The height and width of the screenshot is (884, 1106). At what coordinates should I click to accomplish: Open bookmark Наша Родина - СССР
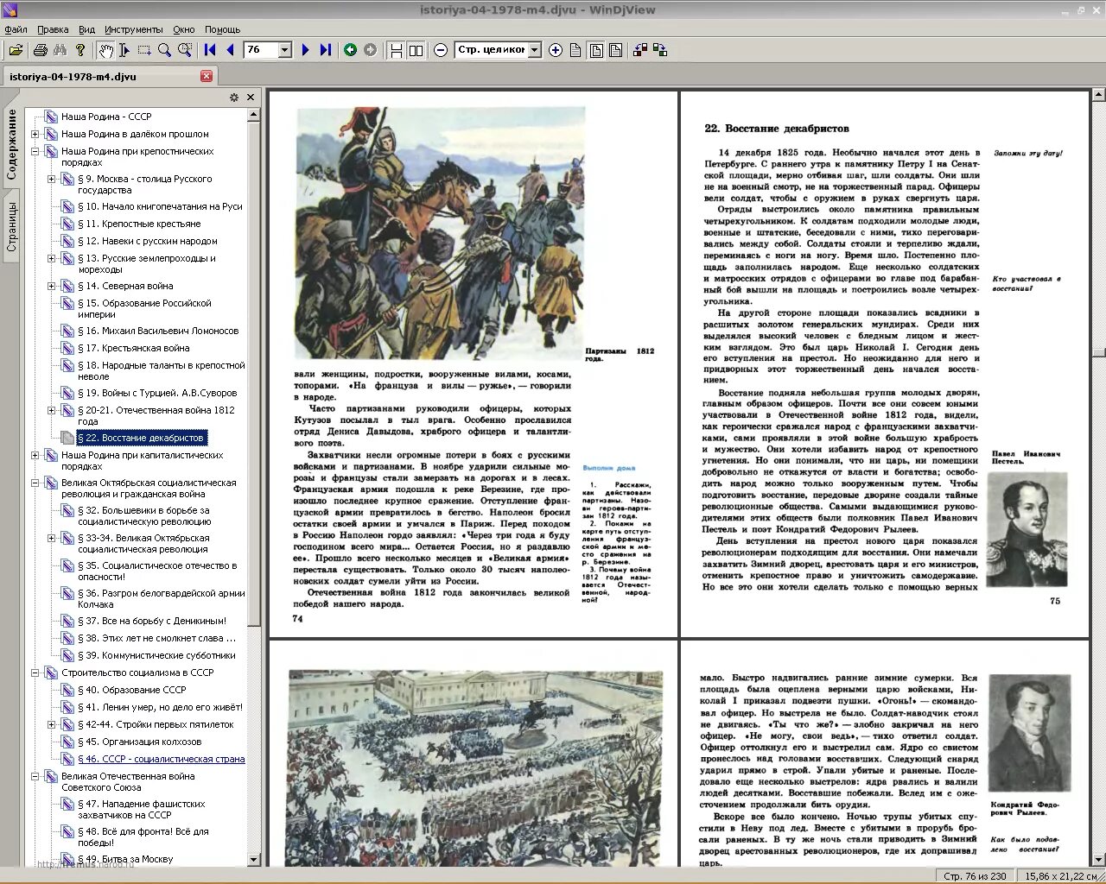point(106,117)
